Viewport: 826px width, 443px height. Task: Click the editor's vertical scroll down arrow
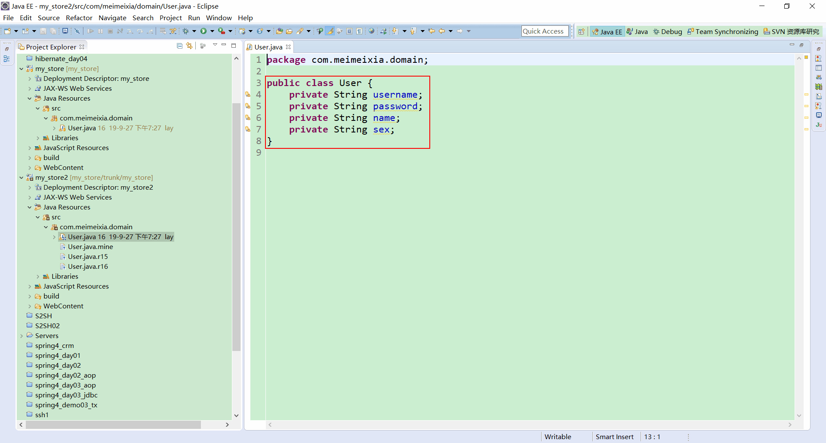pyautogui.click(x=799, y=415)
